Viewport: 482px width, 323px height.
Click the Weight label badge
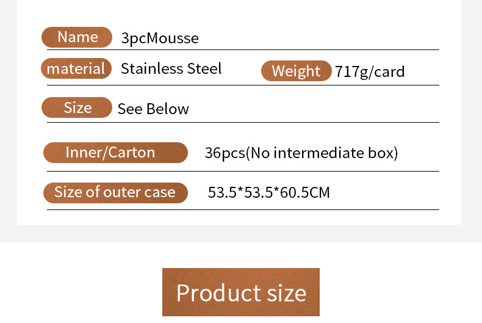(x=296, y=71)
